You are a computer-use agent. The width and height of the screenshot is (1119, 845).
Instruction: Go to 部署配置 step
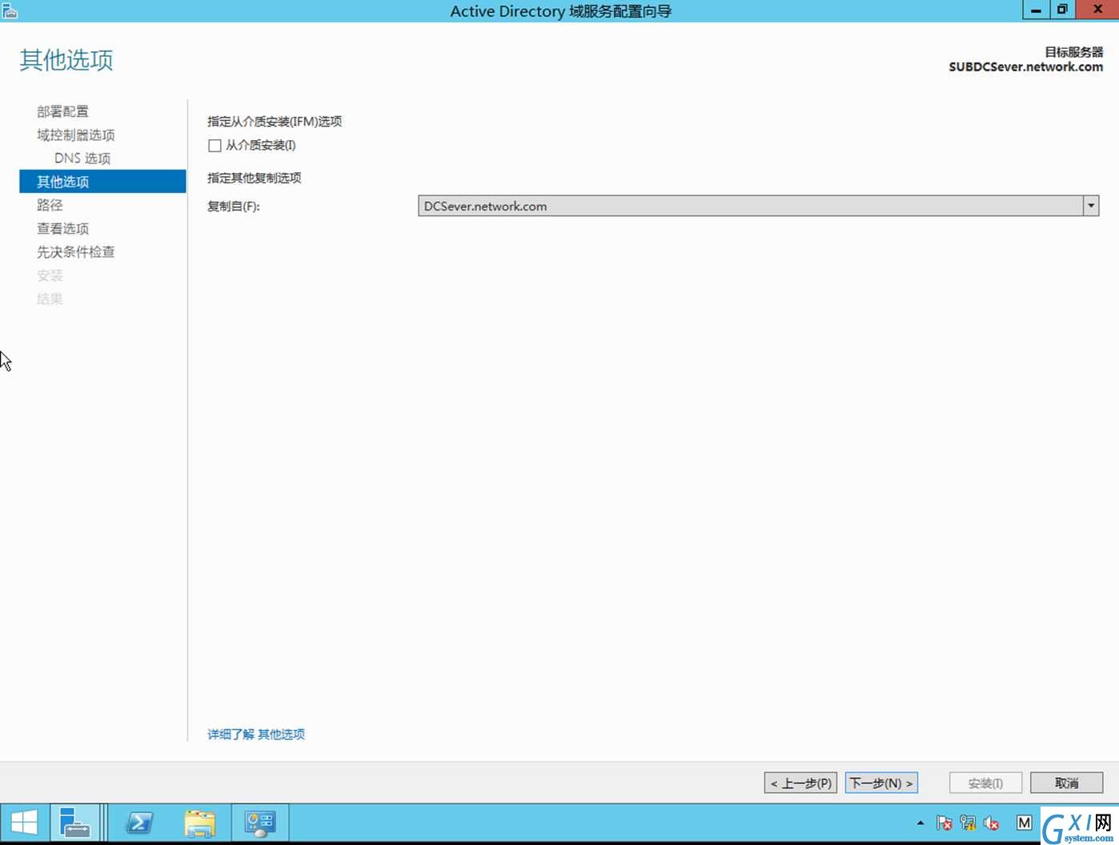point(62,111)
